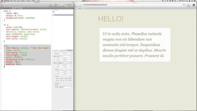This screenshot has width=197, height=111.
Task: Open the Overflow dropdown
Action: tap(65, 85)
